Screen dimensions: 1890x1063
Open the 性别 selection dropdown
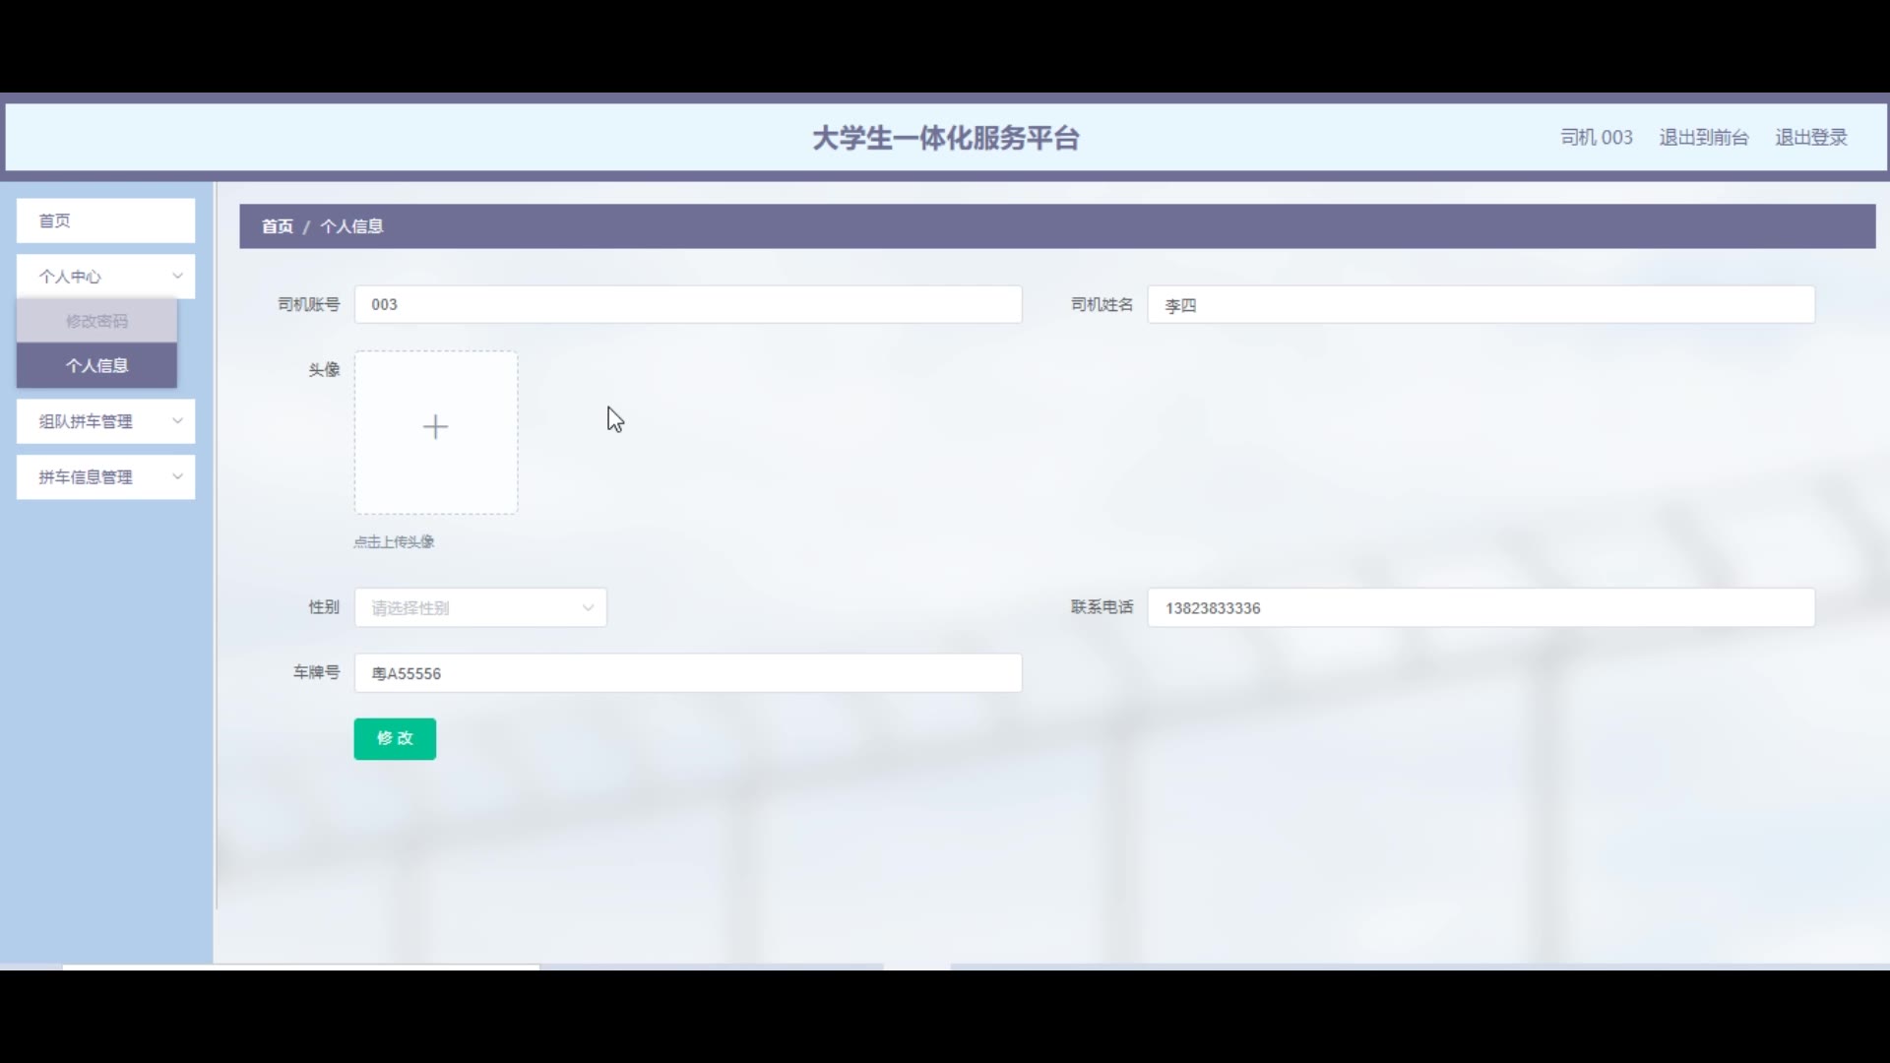[x=480, y=608]
